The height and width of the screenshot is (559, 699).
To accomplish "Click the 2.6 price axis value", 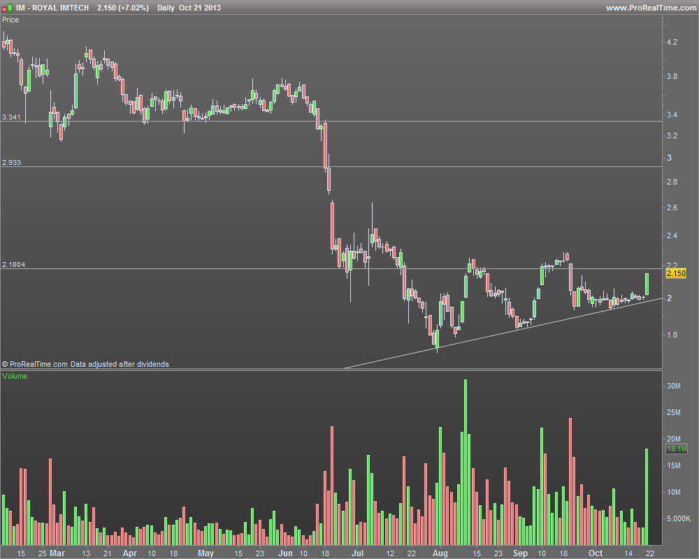I will [x=672, y=208].
